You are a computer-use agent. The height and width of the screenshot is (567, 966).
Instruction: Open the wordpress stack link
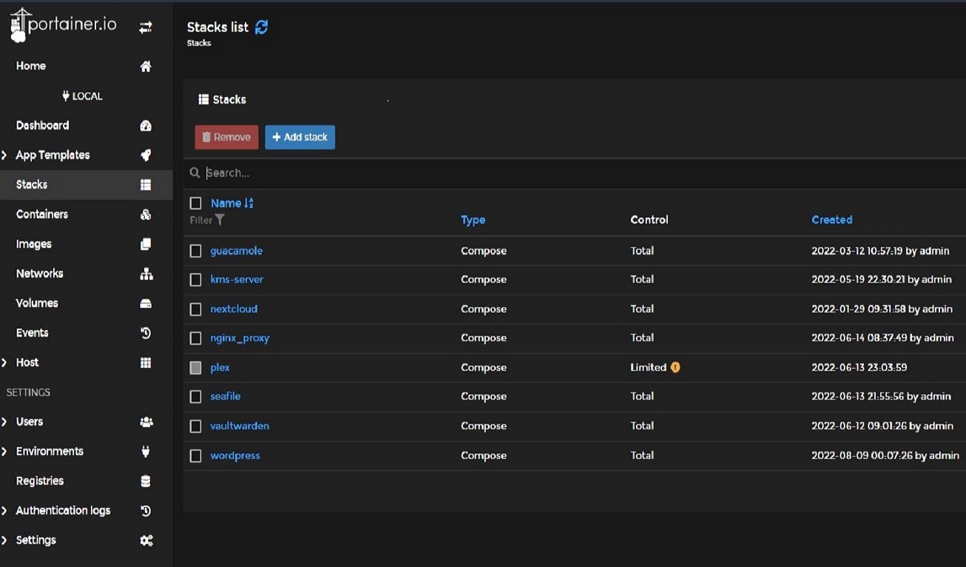[235, 455]
